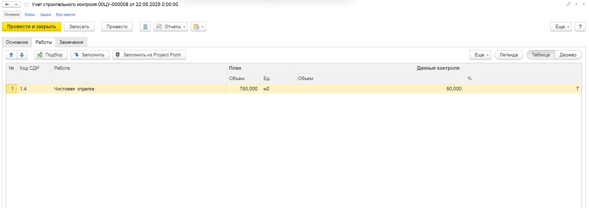Open the Файлы link
This screenshot has width=589, height=208.
click(x=30, y=14)
